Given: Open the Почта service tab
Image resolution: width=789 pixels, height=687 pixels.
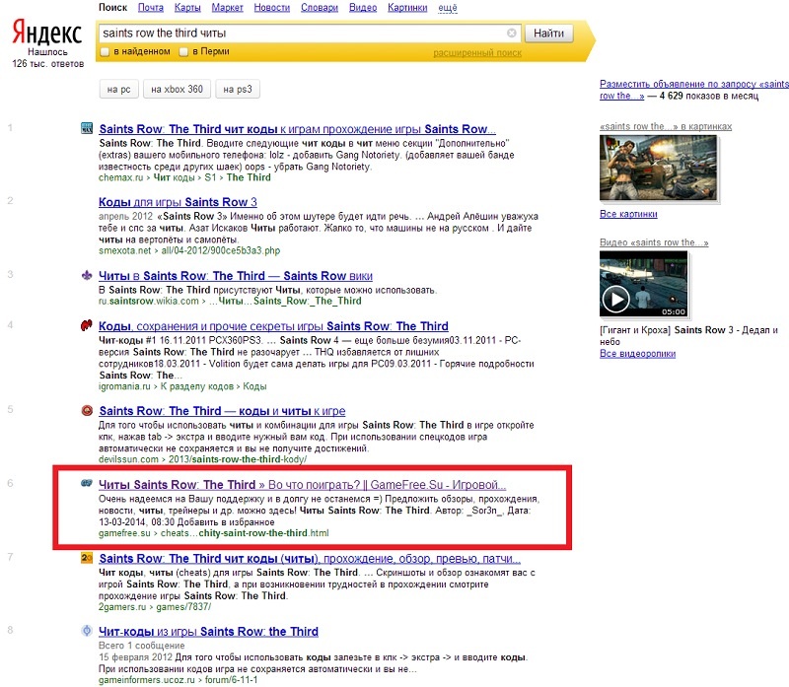Looking at the screenshot, I should 151,8.
